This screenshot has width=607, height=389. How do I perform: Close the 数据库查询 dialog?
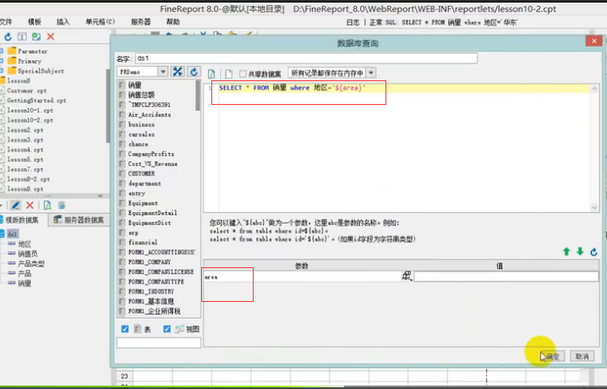click(594, 41)
